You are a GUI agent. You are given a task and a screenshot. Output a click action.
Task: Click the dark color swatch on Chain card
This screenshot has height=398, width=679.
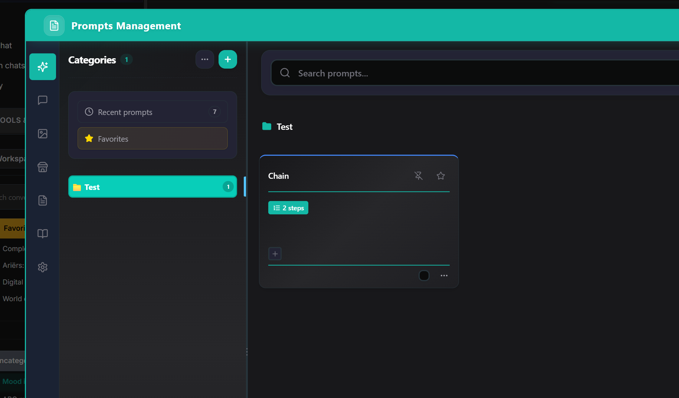click(424, 276)
